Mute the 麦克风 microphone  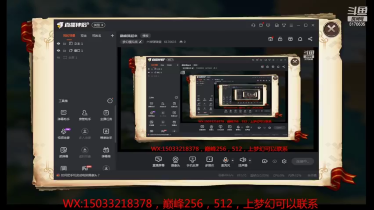(x=225, y=161)
